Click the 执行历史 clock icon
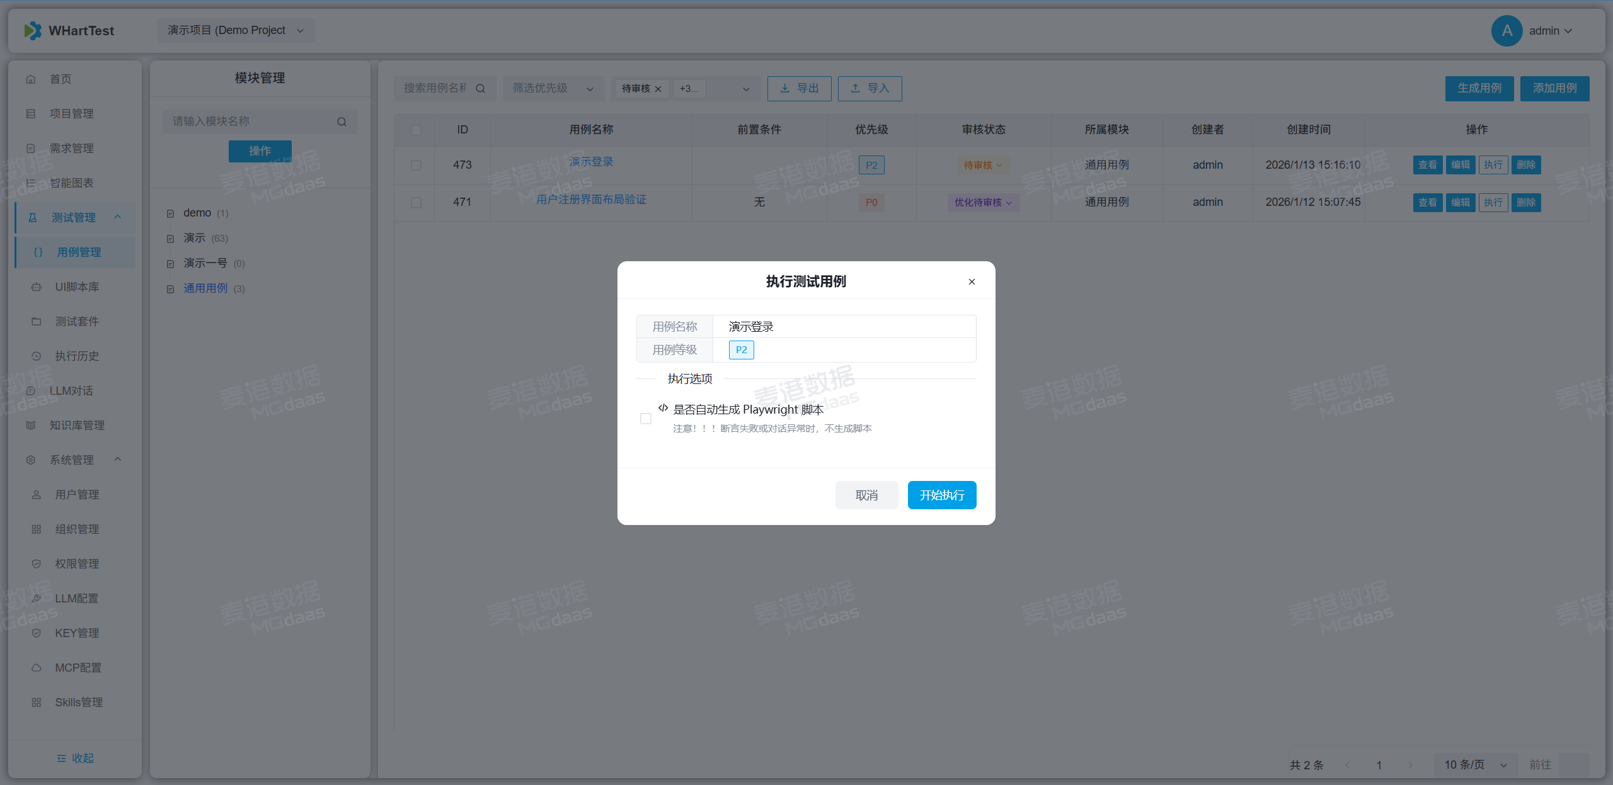 (x=37, y=356)
